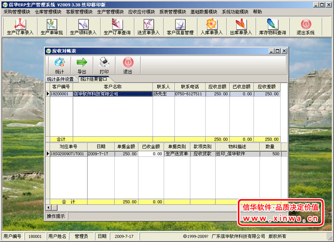Click 联系电话 column header

point(190,87)
